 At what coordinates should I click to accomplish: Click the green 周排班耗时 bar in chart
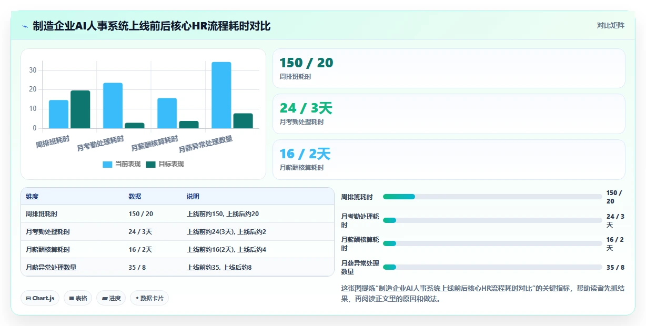pos(80,109)
